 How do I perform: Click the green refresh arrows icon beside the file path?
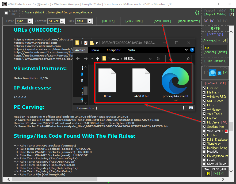coord(197,13)
